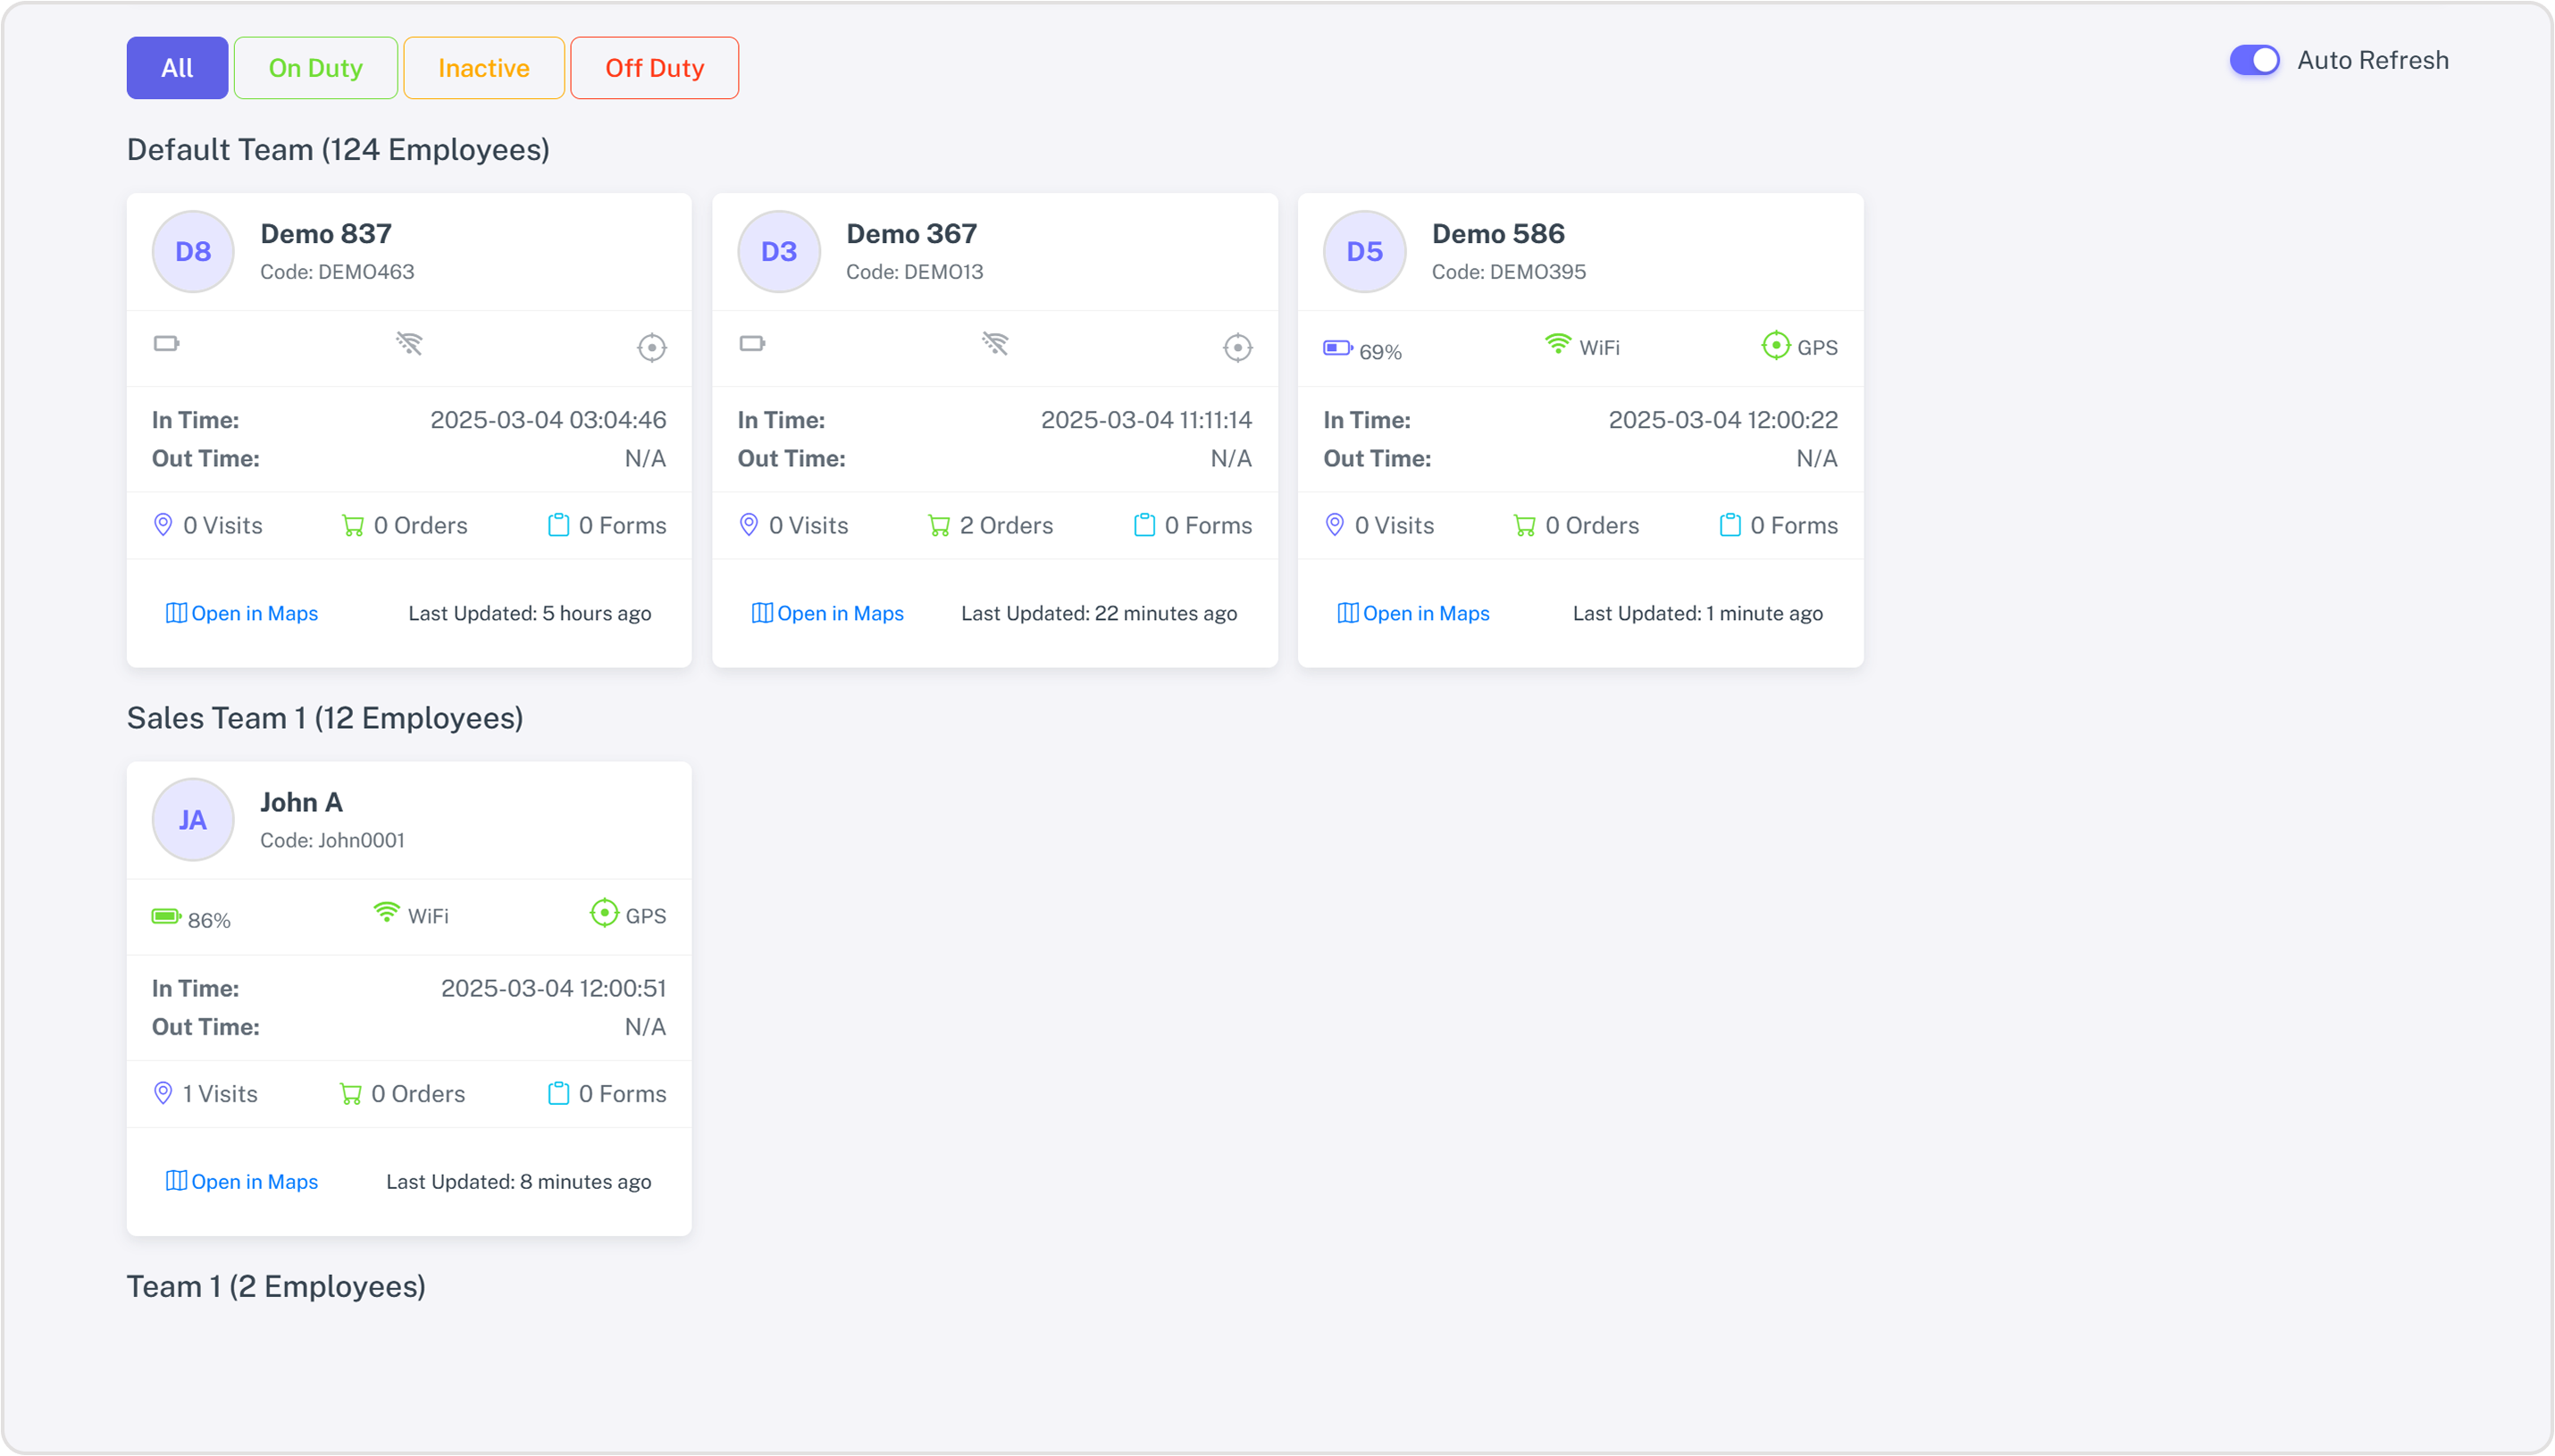Click Demo 837 empty battery icon

click(166, 344)
